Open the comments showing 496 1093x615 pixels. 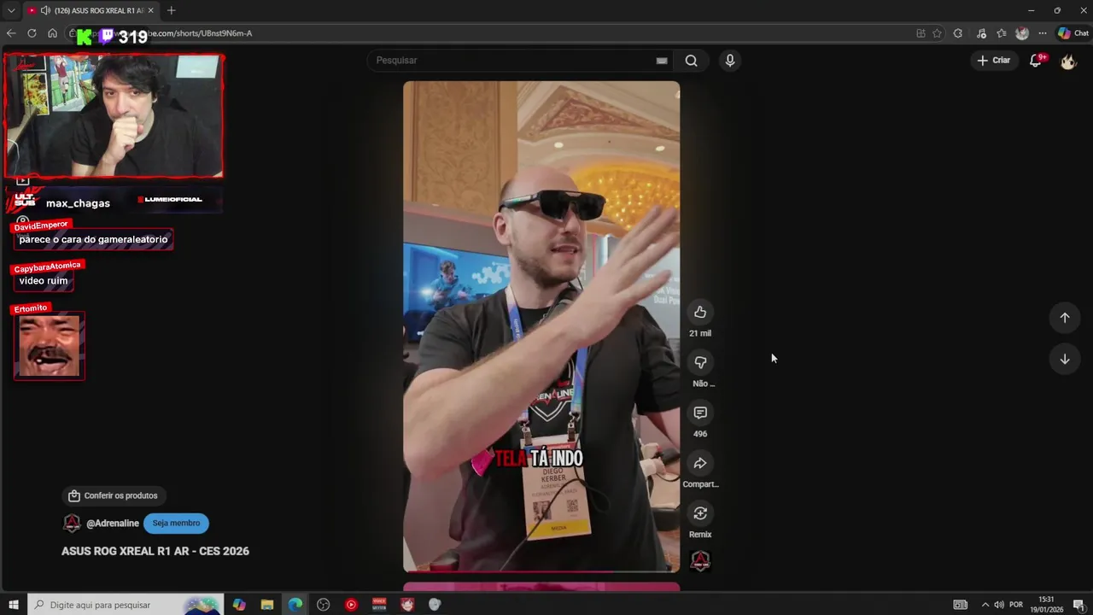click(700, 413)
